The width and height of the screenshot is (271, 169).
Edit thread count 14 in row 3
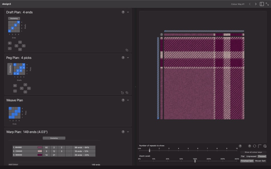46,155
